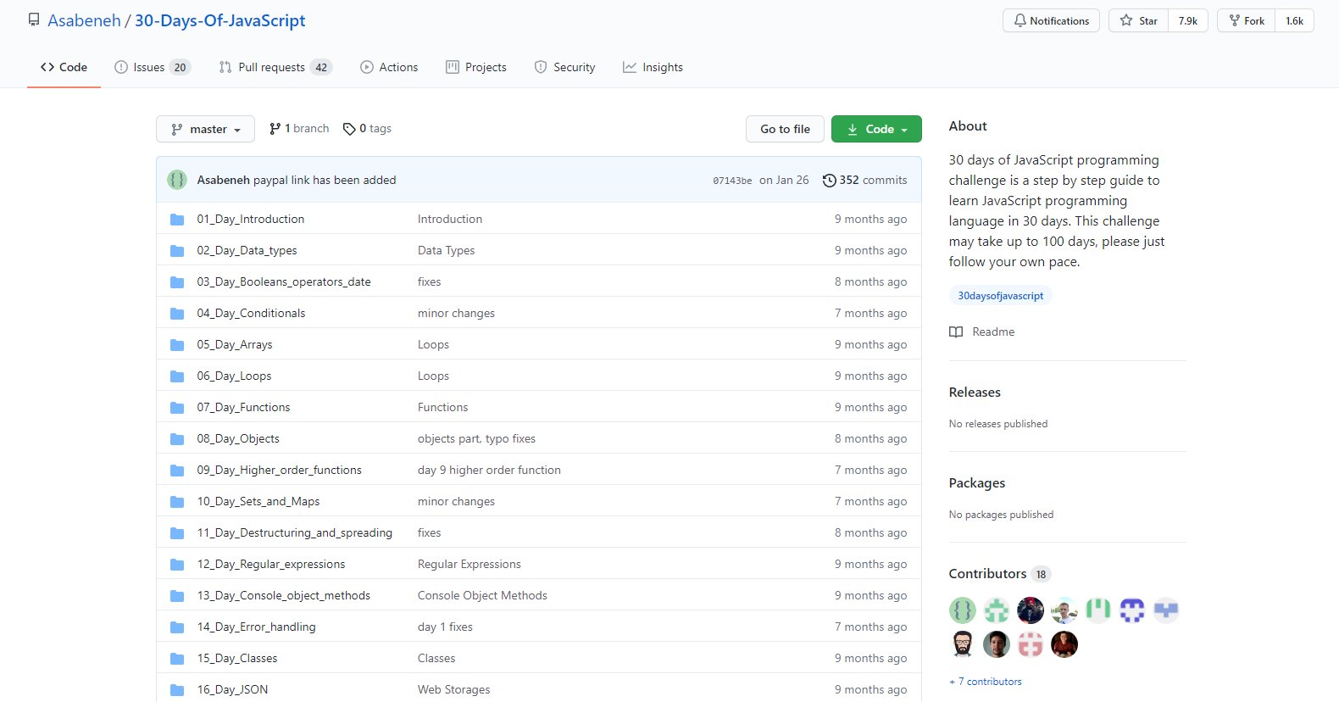
Task: Open the 1 branch link
Action: (299, 129)
